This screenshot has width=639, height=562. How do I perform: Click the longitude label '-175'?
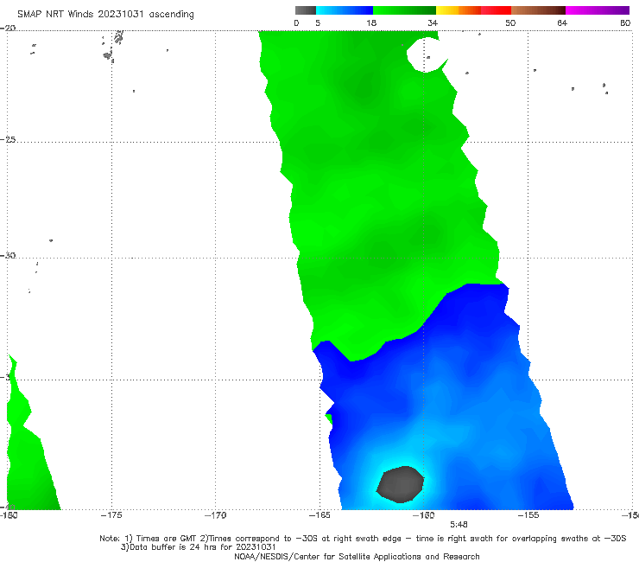[x=111, y=515]
